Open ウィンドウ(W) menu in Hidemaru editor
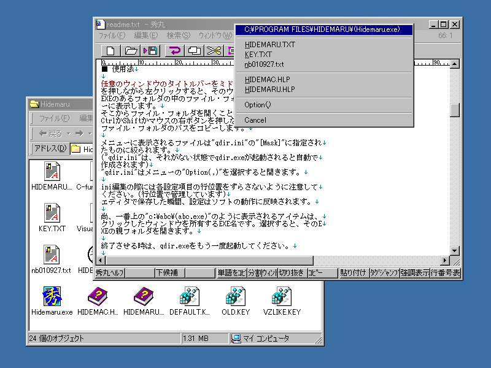The image size is (491, 368). coord(215,36)
